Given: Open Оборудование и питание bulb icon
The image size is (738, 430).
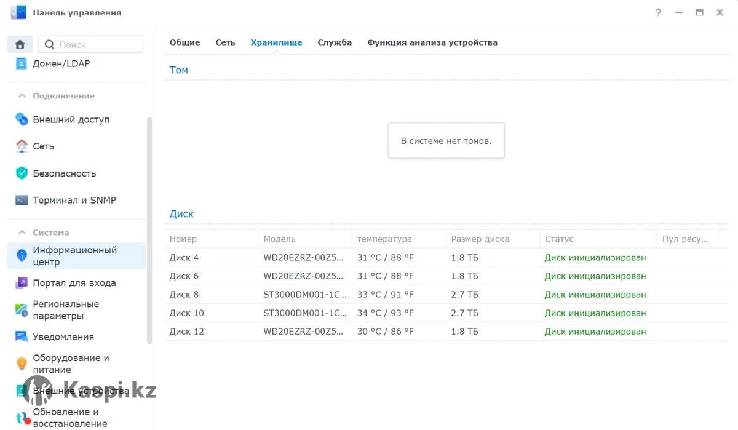Looking at the screenshot, I should pos(22,364).
